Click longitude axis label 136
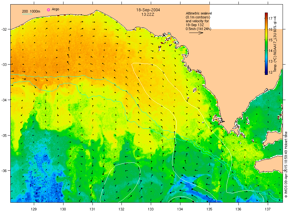The image size is (290, 213). click(x=238, y=209)
